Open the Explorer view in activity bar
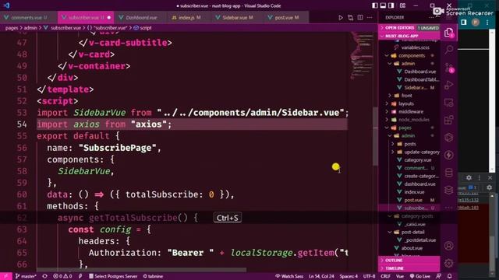 [449, 33]
